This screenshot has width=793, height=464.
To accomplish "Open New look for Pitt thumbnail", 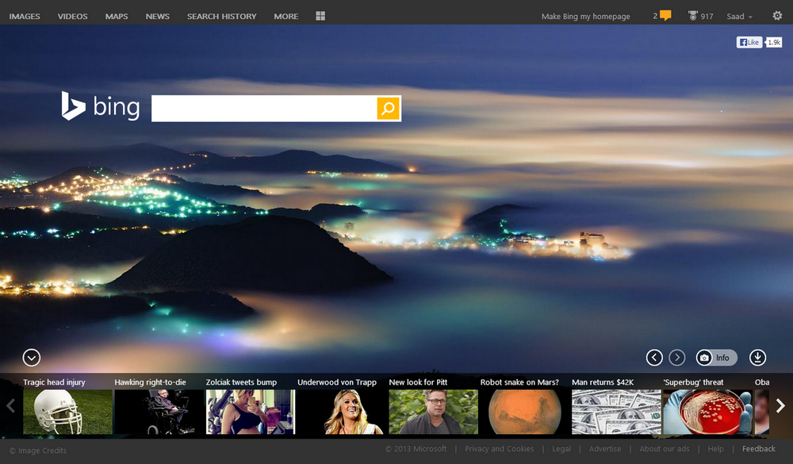I will [x=434, y=412].
